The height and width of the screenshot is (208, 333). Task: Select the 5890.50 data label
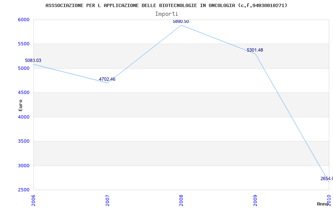click(x=181, y=21)
